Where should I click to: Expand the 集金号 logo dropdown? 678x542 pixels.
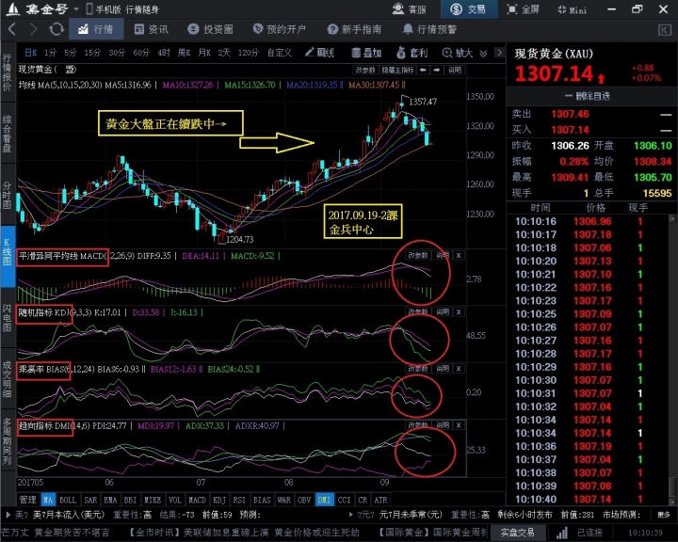pos(76,9)
